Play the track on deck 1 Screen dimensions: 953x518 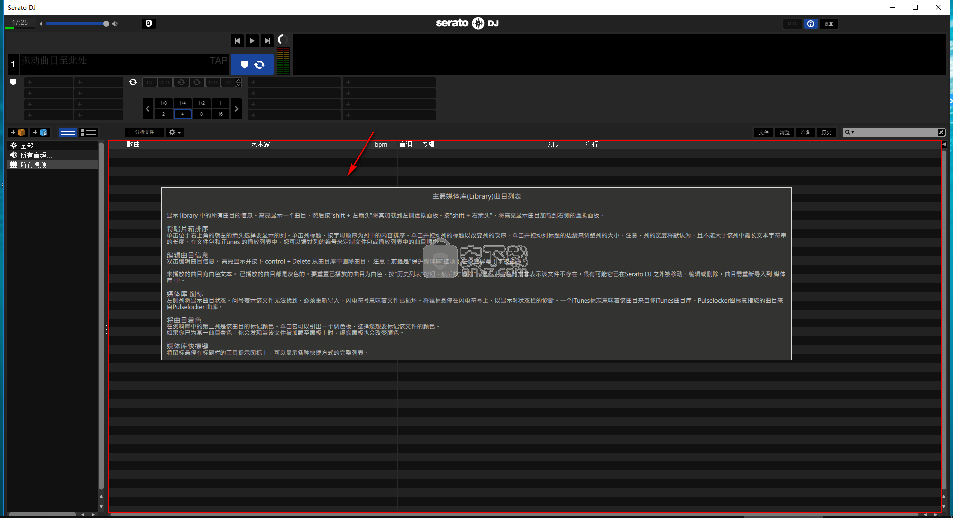(252, 41)
